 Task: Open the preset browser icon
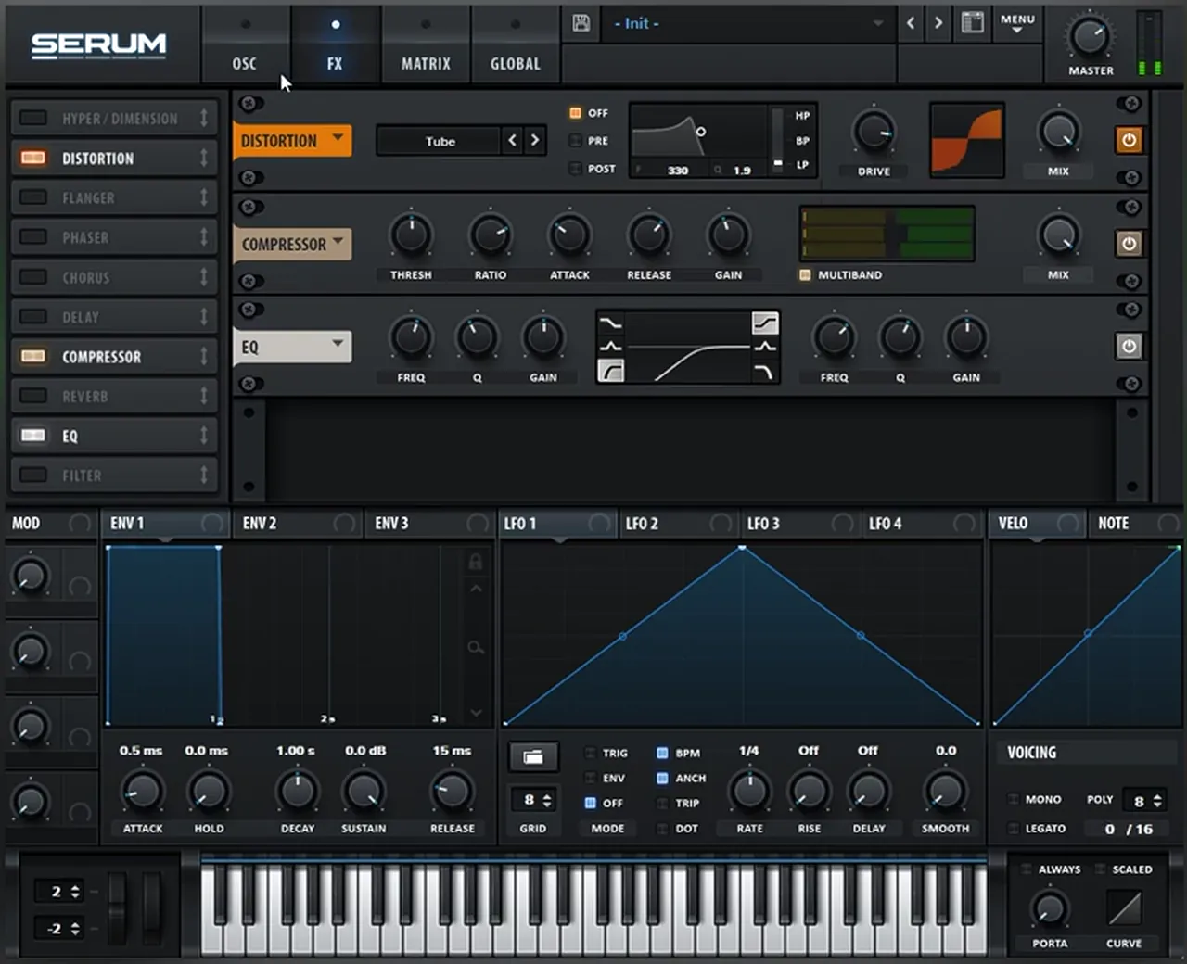pos(972,22)
